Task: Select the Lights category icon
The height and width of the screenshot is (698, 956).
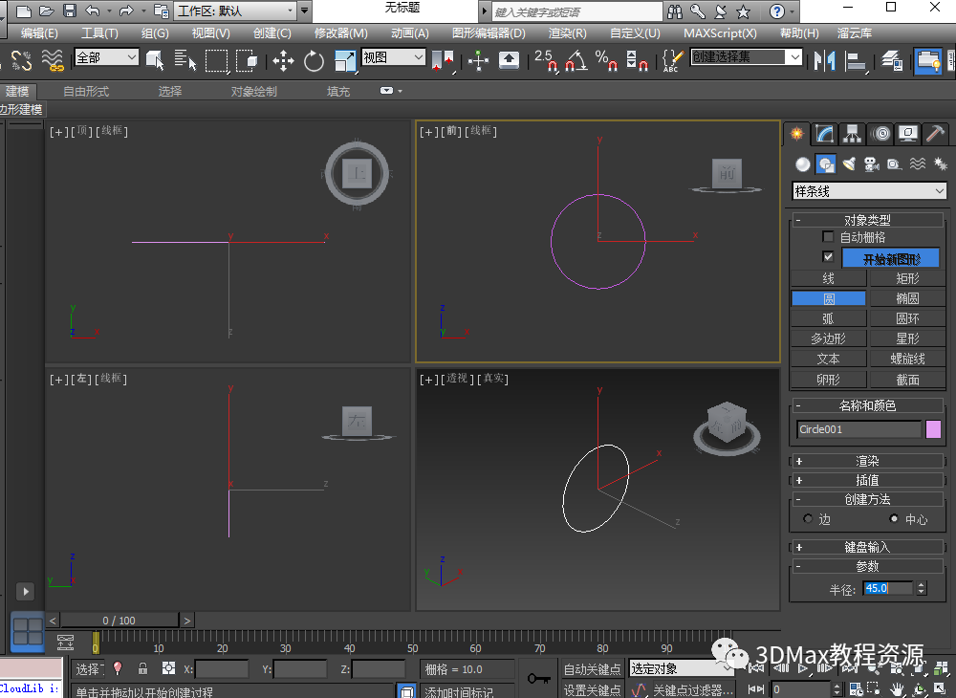Action: (x=849, y=164)
